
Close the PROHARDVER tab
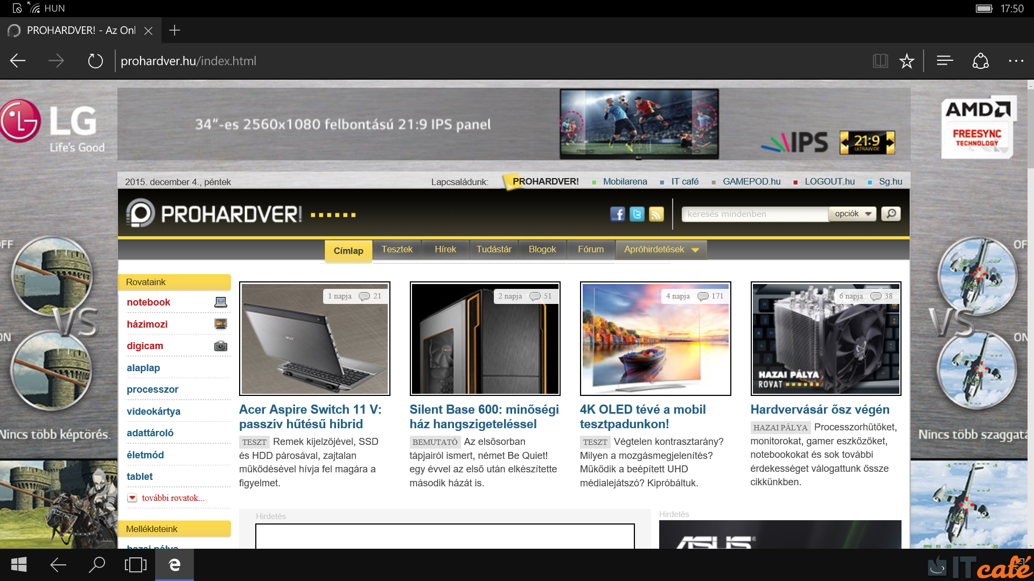pos(149,31)
